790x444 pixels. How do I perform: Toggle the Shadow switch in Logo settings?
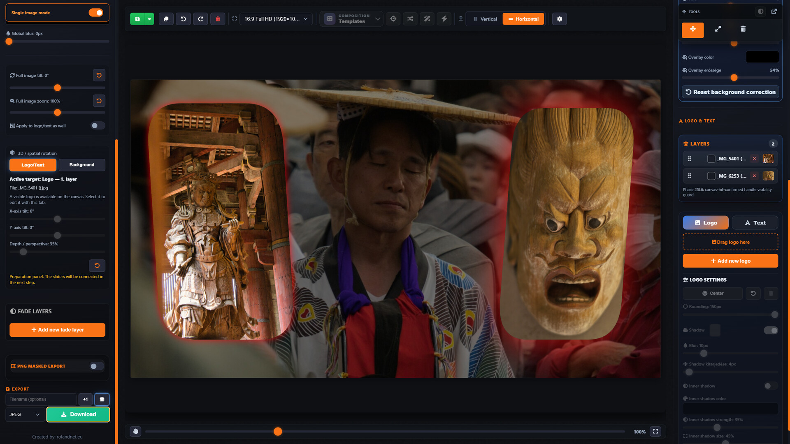(771, 331)
